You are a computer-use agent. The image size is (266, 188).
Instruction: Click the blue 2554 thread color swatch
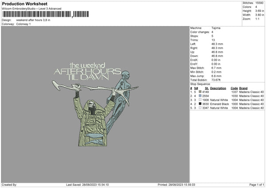coord(200,96)
